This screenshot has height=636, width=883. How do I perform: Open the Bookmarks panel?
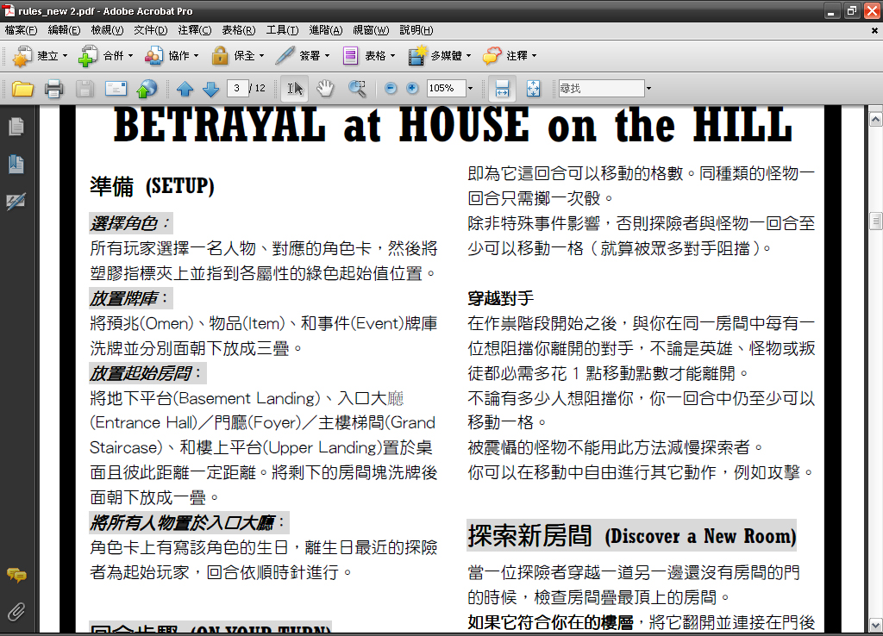click(16, 165)
